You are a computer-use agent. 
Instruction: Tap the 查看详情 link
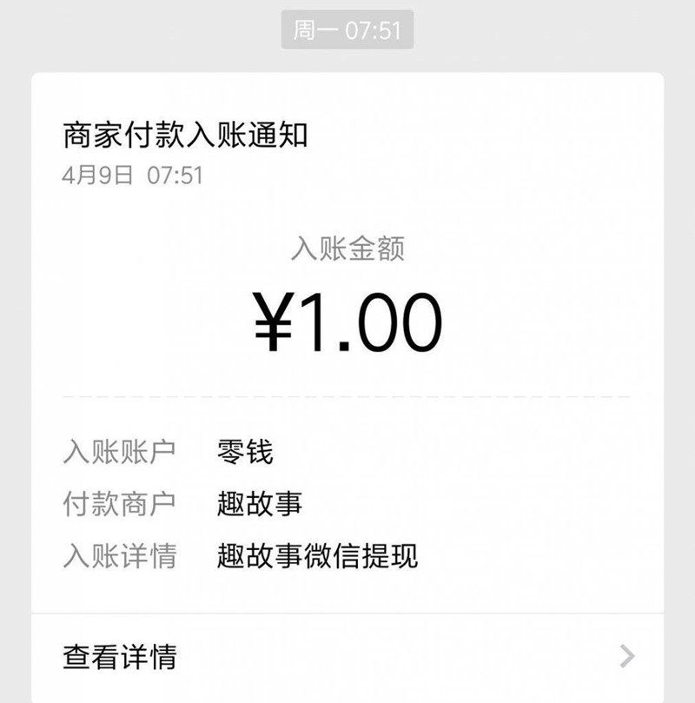tap(120, 657)
